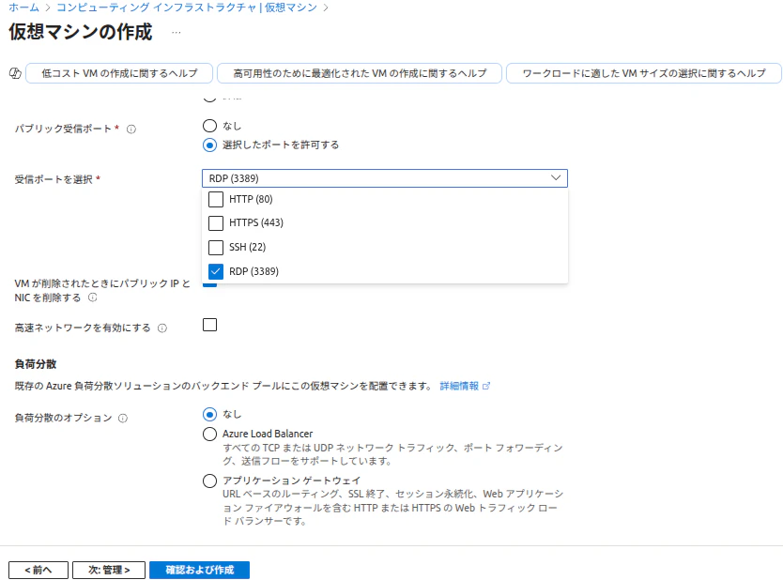Click info icon next to 負荷分散のオプション

(123, 419)
